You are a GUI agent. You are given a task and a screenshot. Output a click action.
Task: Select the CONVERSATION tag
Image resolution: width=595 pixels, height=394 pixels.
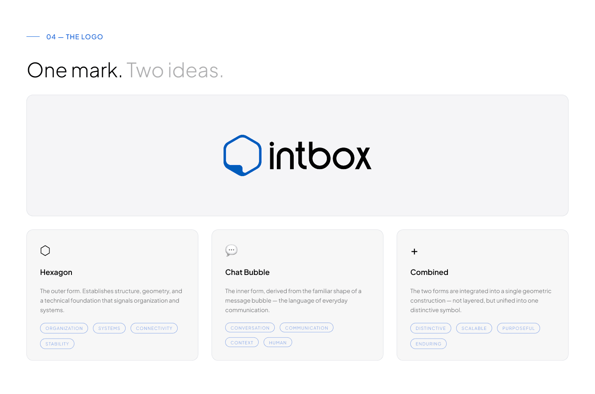[250, 328]
